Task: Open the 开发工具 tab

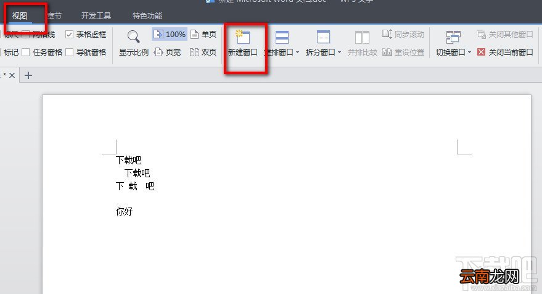Action: [x=96, y=16]
